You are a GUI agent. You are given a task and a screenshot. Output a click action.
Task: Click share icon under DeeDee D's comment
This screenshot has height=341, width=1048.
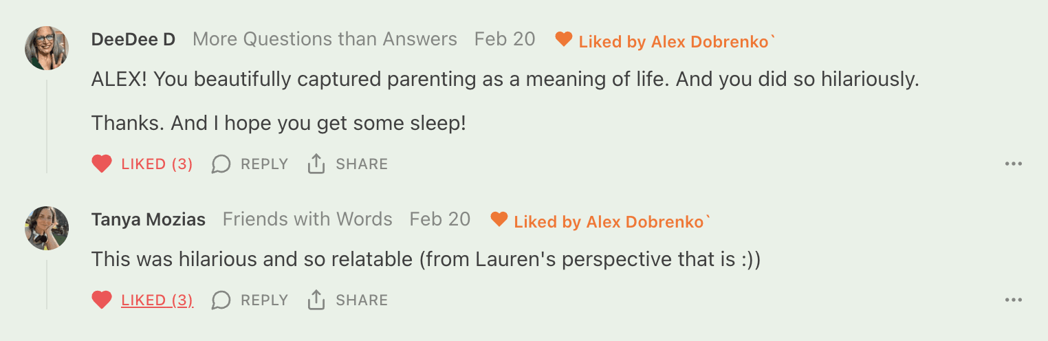click(x=316, y=164)
